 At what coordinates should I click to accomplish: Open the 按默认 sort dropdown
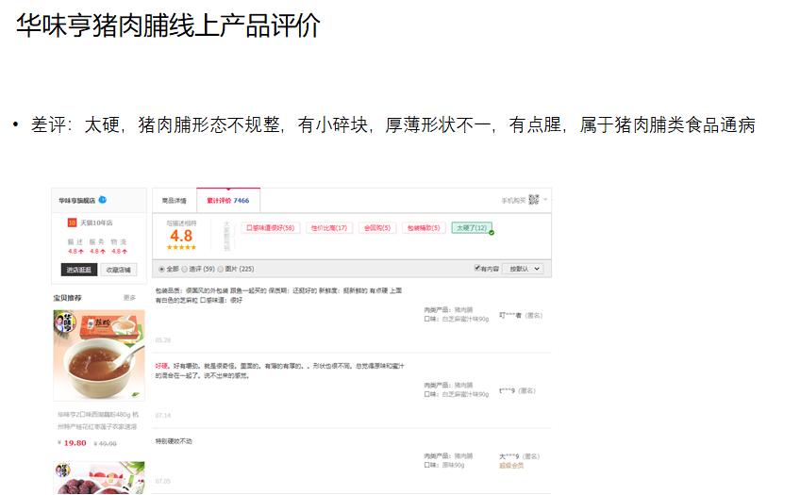[523, 269]
